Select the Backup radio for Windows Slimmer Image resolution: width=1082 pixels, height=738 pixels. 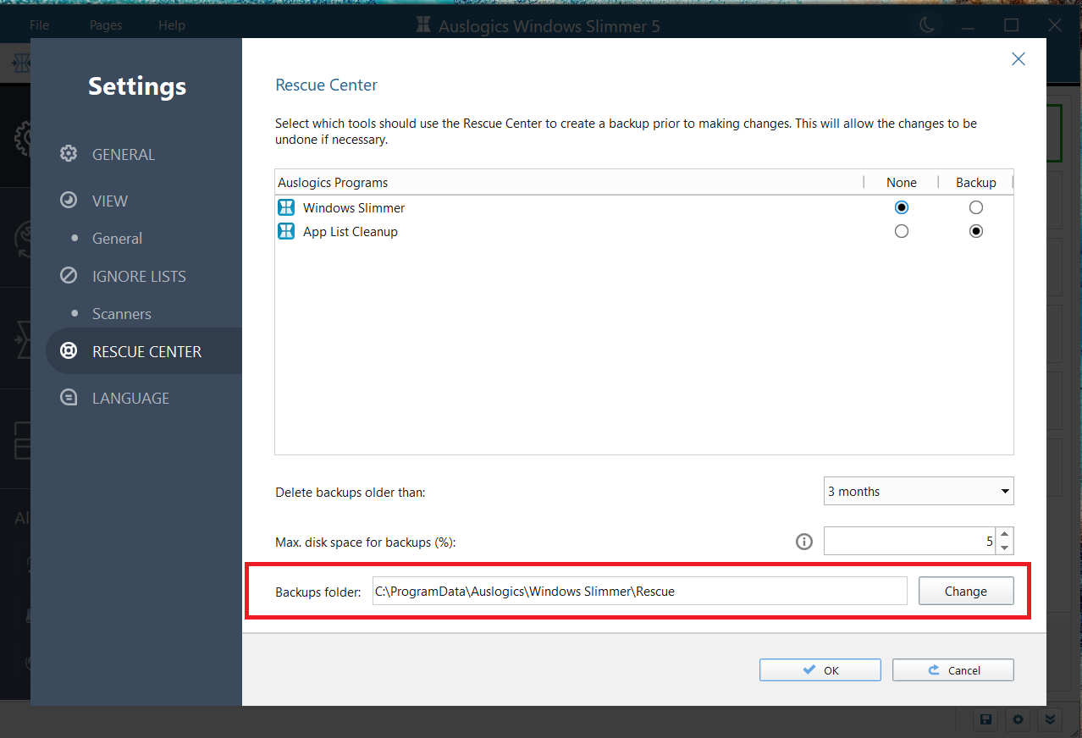975,207
